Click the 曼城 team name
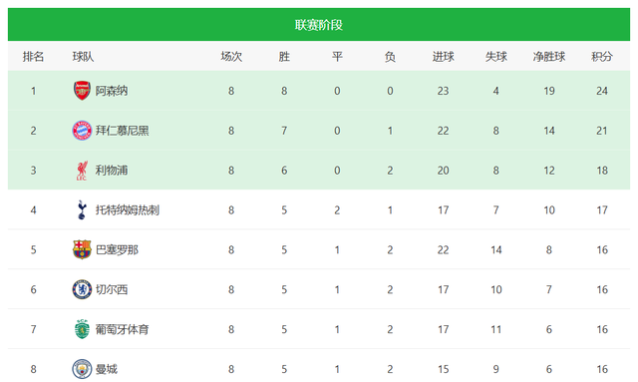638x382 pixels. click(x=107, y=369)
